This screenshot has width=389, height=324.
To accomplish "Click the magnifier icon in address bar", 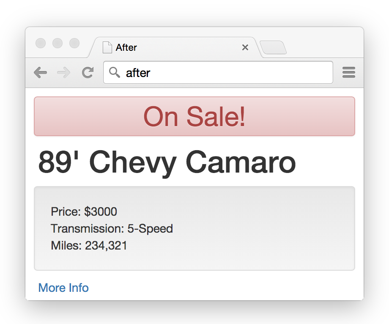I will [x=114, y=73].
